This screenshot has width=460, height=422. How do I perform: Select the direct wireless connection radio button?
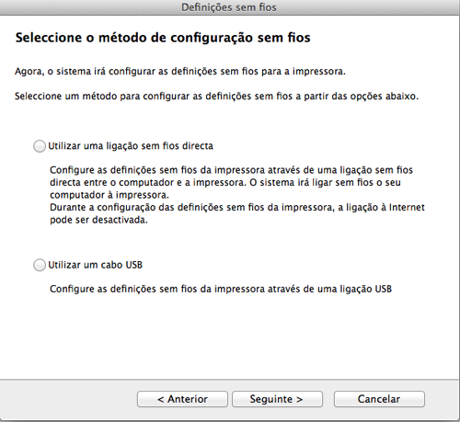(40, 146)
